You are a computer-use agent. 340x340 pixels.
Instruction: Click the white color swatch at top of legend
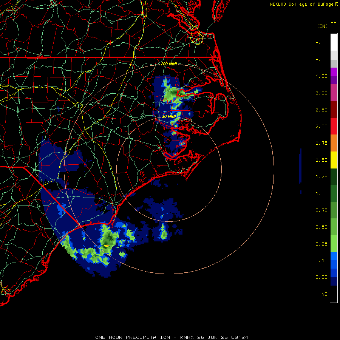point(334,42)
